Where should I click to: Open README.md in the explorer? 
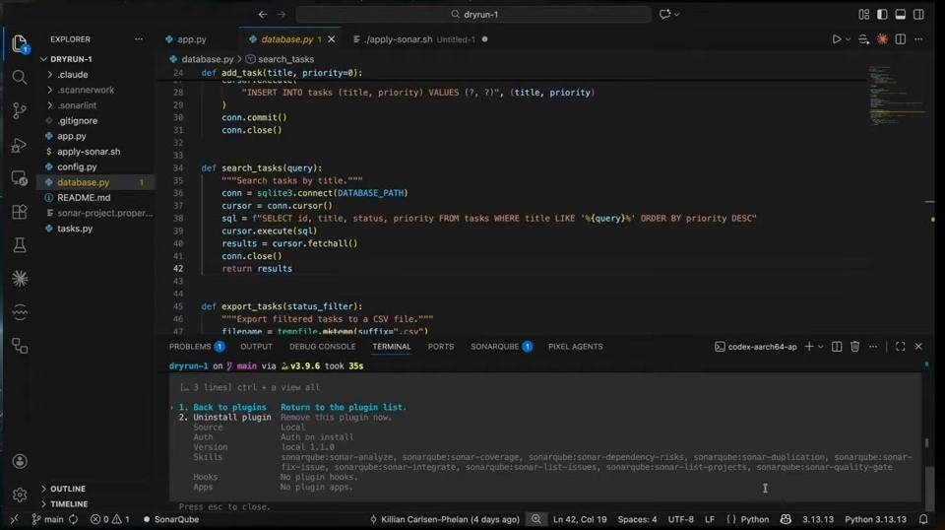pyautogui.click(x=84, y=198)
